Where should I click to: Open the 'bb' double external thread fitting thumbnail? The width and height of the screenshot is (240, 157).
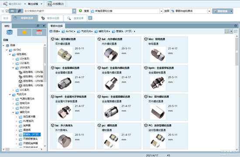pyautogui.click(x=65, y=55)
